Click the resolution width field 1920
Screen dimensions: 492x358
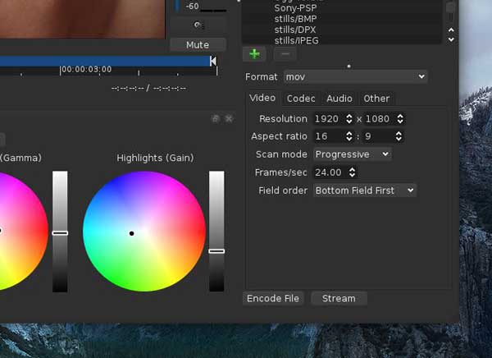point(329,119)
